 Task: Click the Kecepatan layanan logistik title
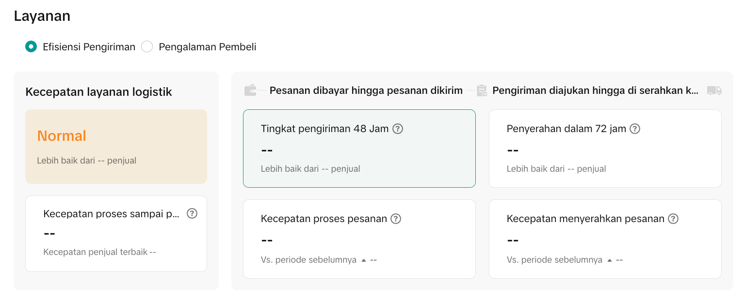98,92
